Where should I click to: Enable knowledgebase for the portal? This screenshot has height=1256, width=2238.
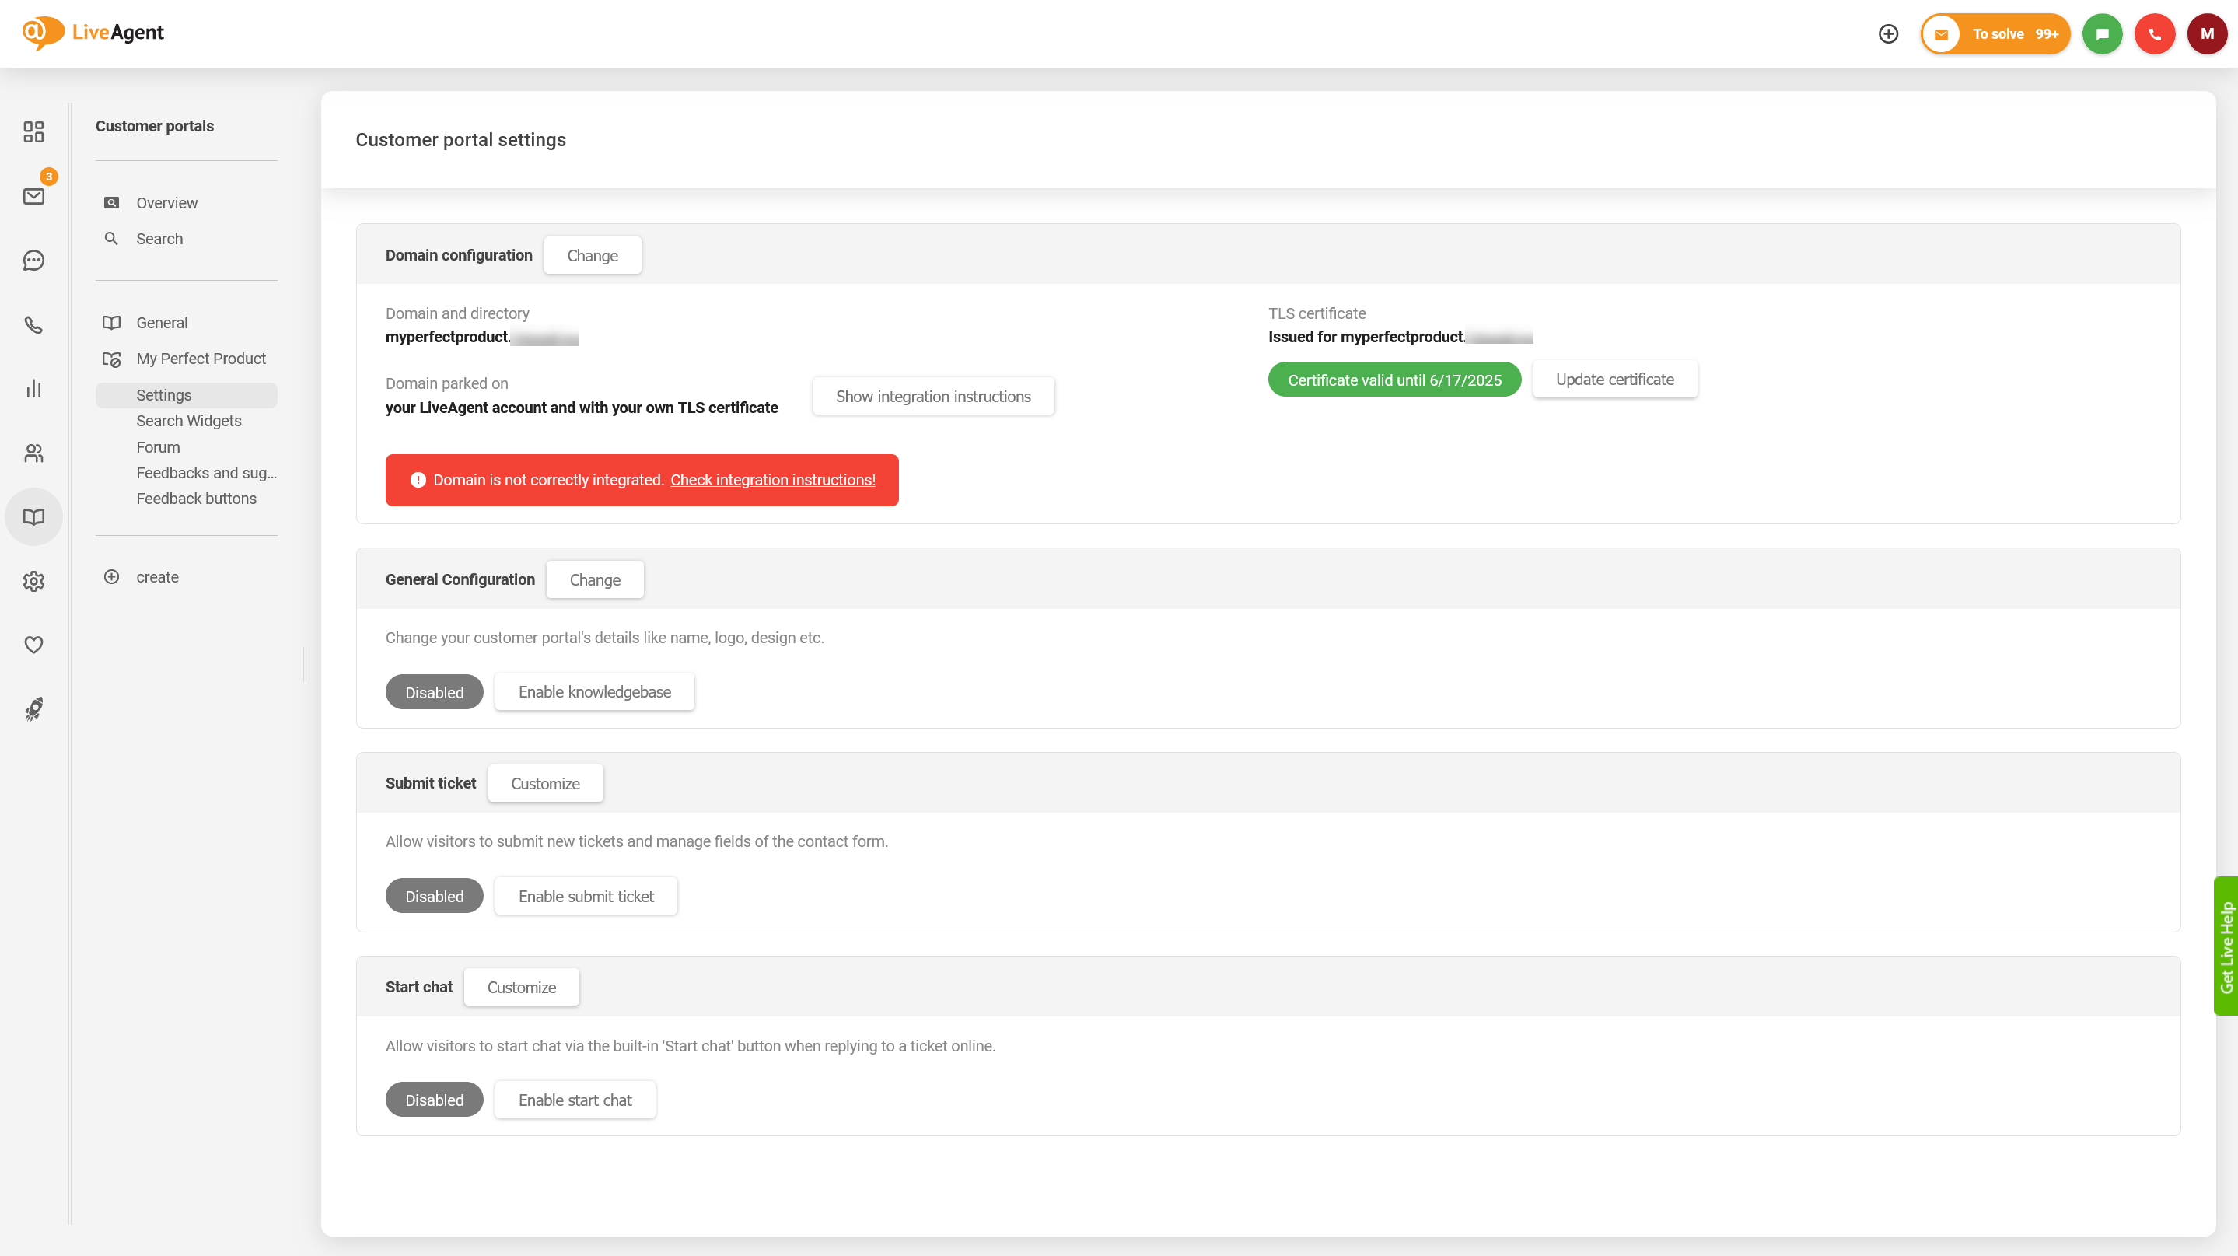594,692
